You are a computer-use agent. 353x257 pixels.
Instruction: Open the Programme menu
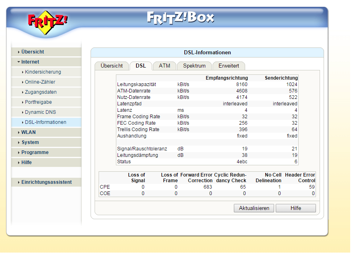point(35,152)
